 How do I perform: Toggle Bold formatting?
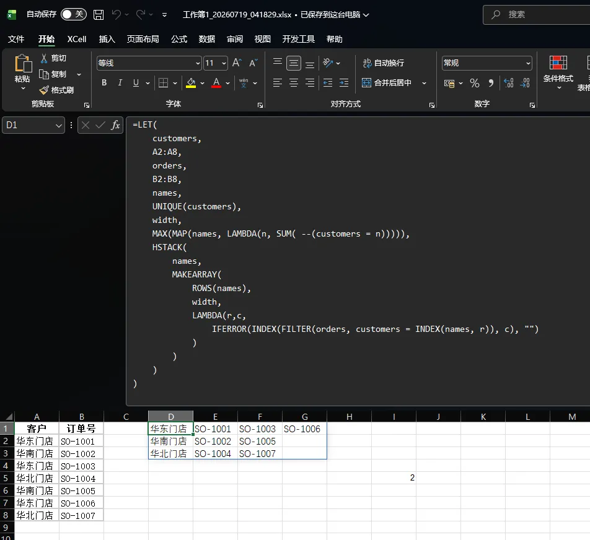tap(104, 83)
